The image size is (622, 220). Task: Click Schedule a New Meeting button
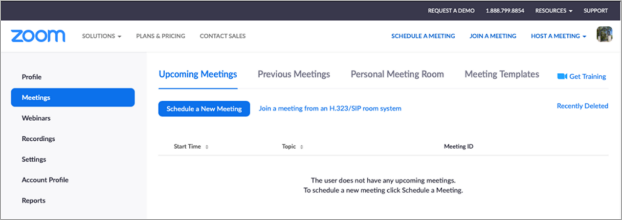[204, 109]
